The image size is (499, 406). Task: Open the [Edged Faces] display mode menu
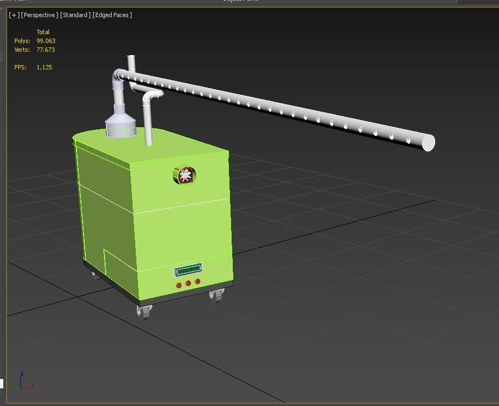pos(112,15)
